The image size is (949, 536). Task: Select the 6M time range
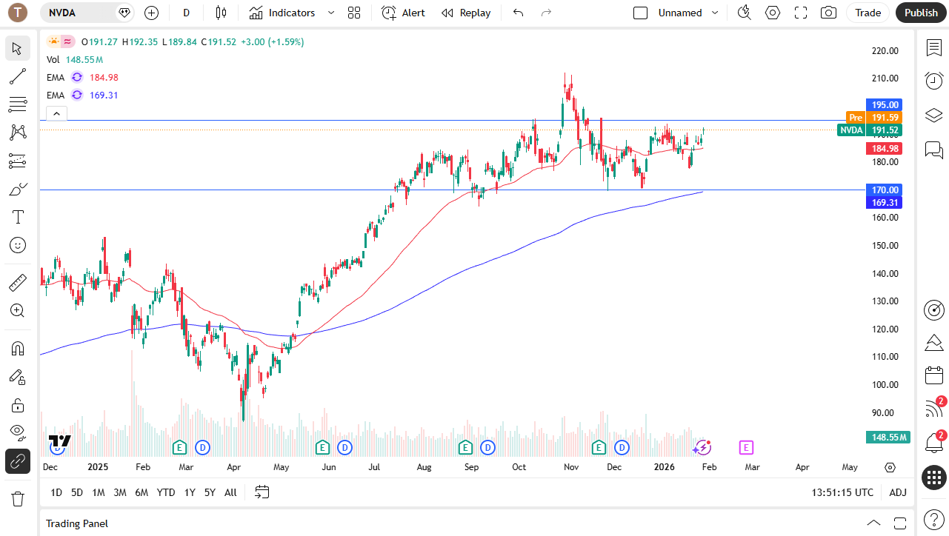[141, 492]
